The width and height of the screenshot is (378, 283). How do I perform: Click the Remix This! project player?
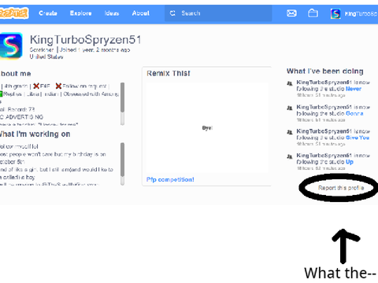click(x=207, y=128)
